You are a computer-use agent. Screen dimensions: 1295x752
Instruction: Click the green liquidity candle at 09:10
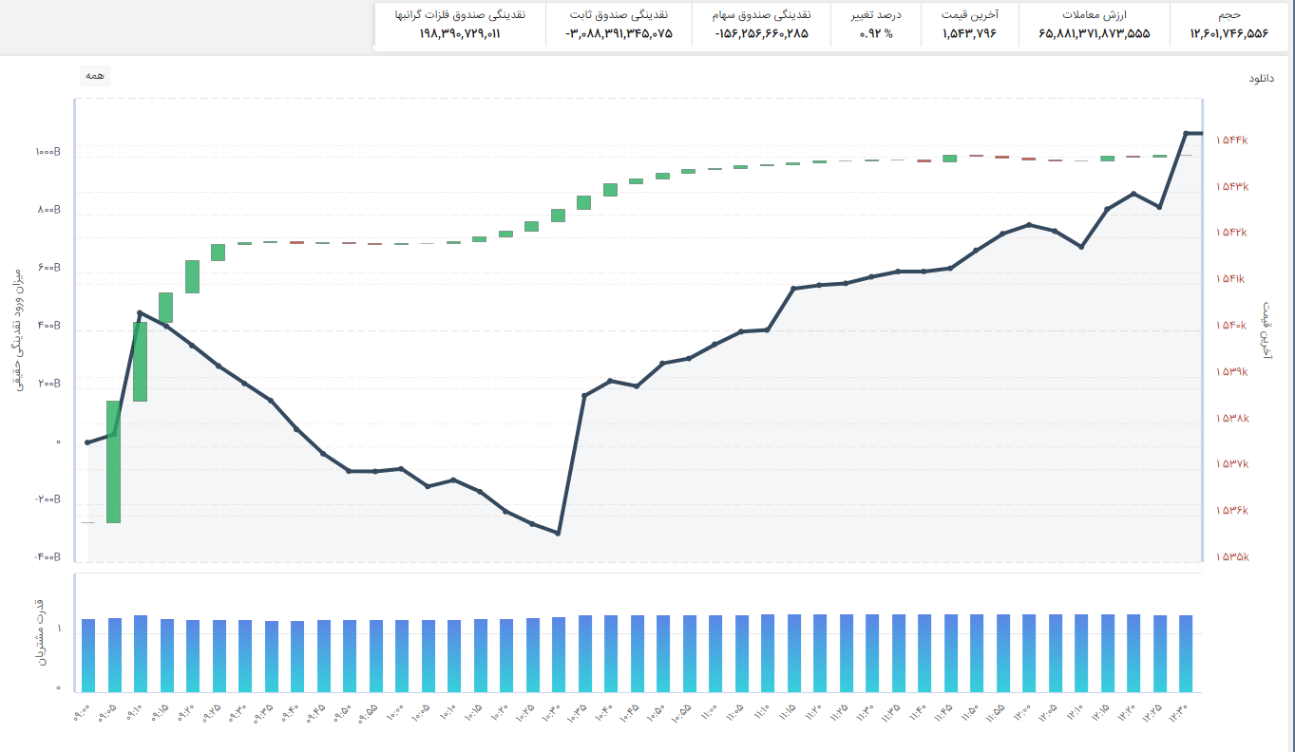[x=140, y=362]
